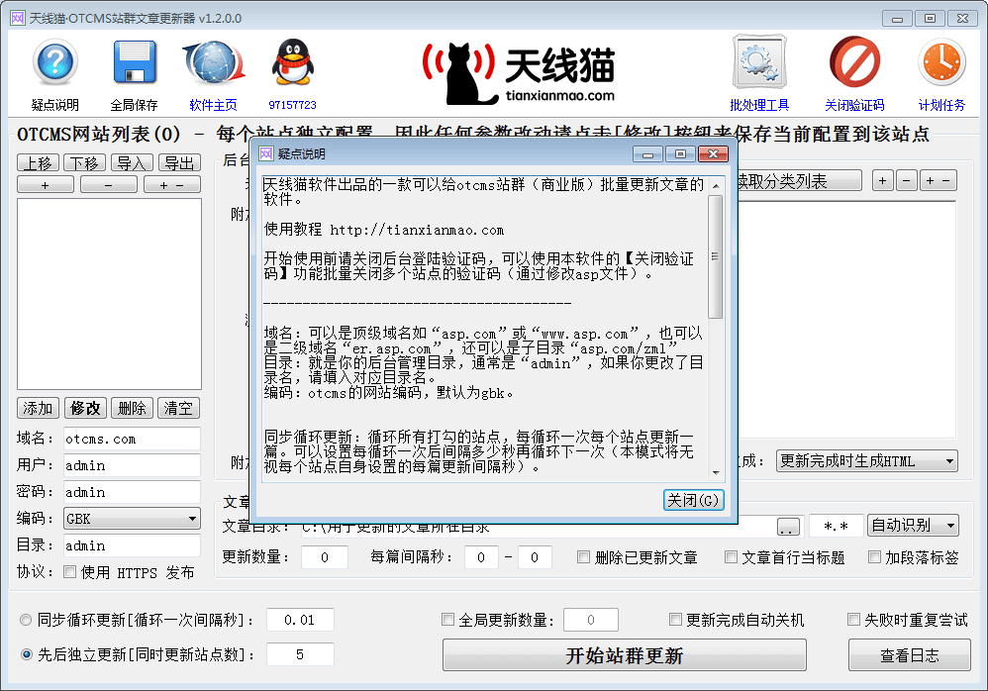Viewport: 988px width, 691px height.
Task: Click the single − button beside 读取分类列表
Action: [x=907, y=181]
